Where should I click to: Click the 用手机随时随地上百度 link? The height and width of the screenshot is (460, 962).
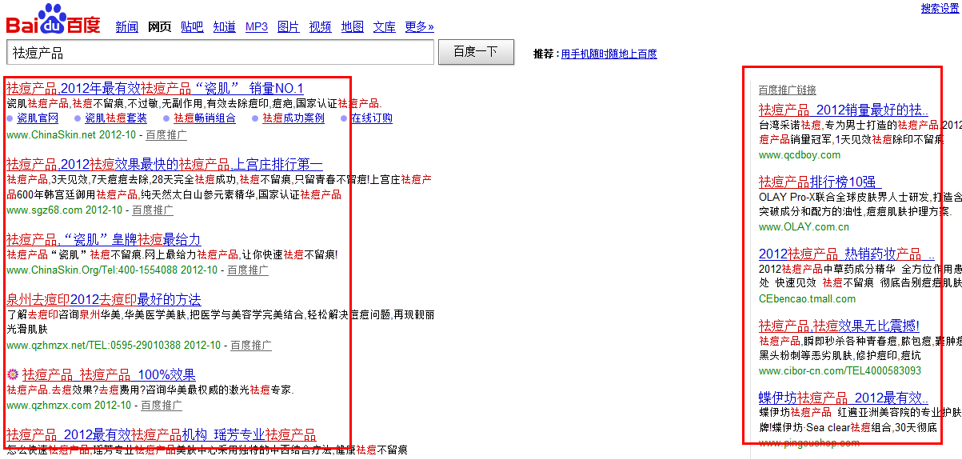pos(609,54)
